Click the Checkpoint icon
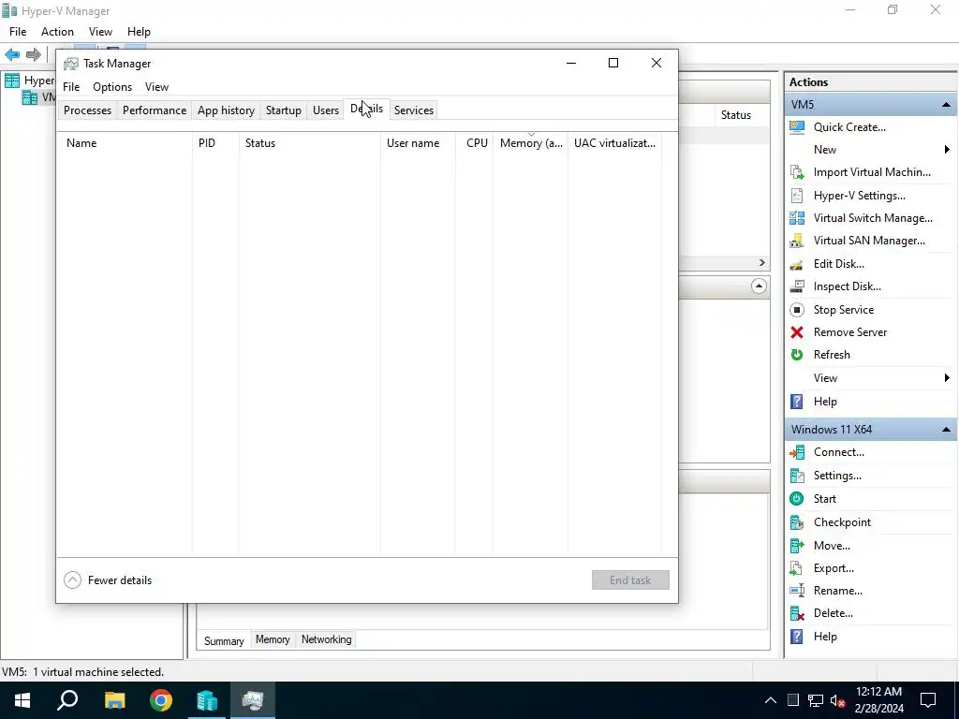Screen dimensions: 959x719 (x=797, y=522)
